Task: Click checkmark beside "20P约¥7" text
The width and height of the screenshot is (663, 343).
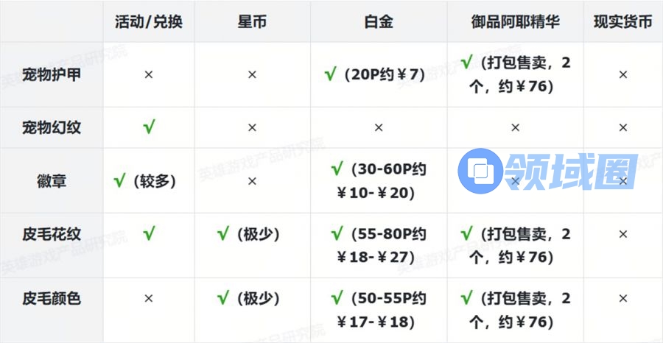Action: pyautogui.click(x=331, y=74)
